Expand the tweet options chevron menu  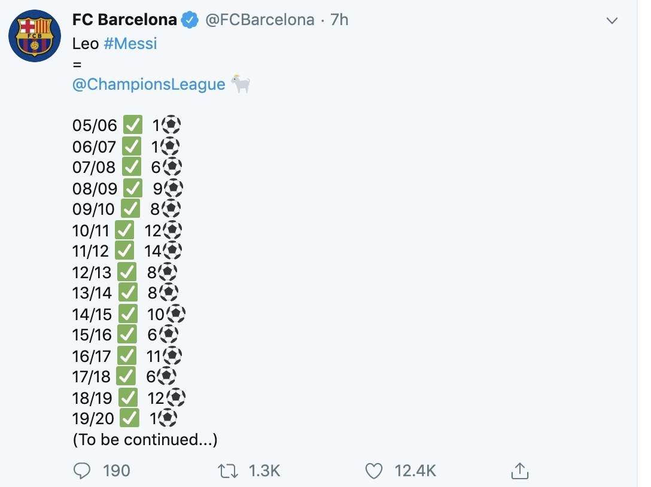tap(612, 21)
